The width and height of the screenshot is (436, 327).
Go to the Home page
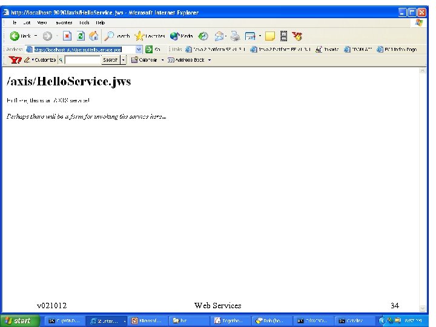point(94,36)
